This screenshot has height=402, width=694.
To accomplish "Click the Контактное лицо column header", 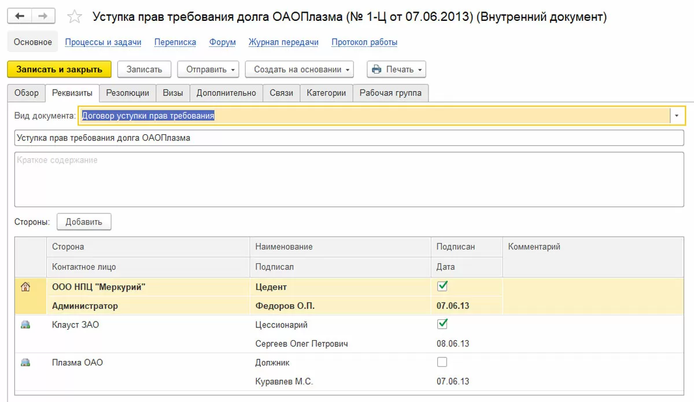I will [147, 267].
